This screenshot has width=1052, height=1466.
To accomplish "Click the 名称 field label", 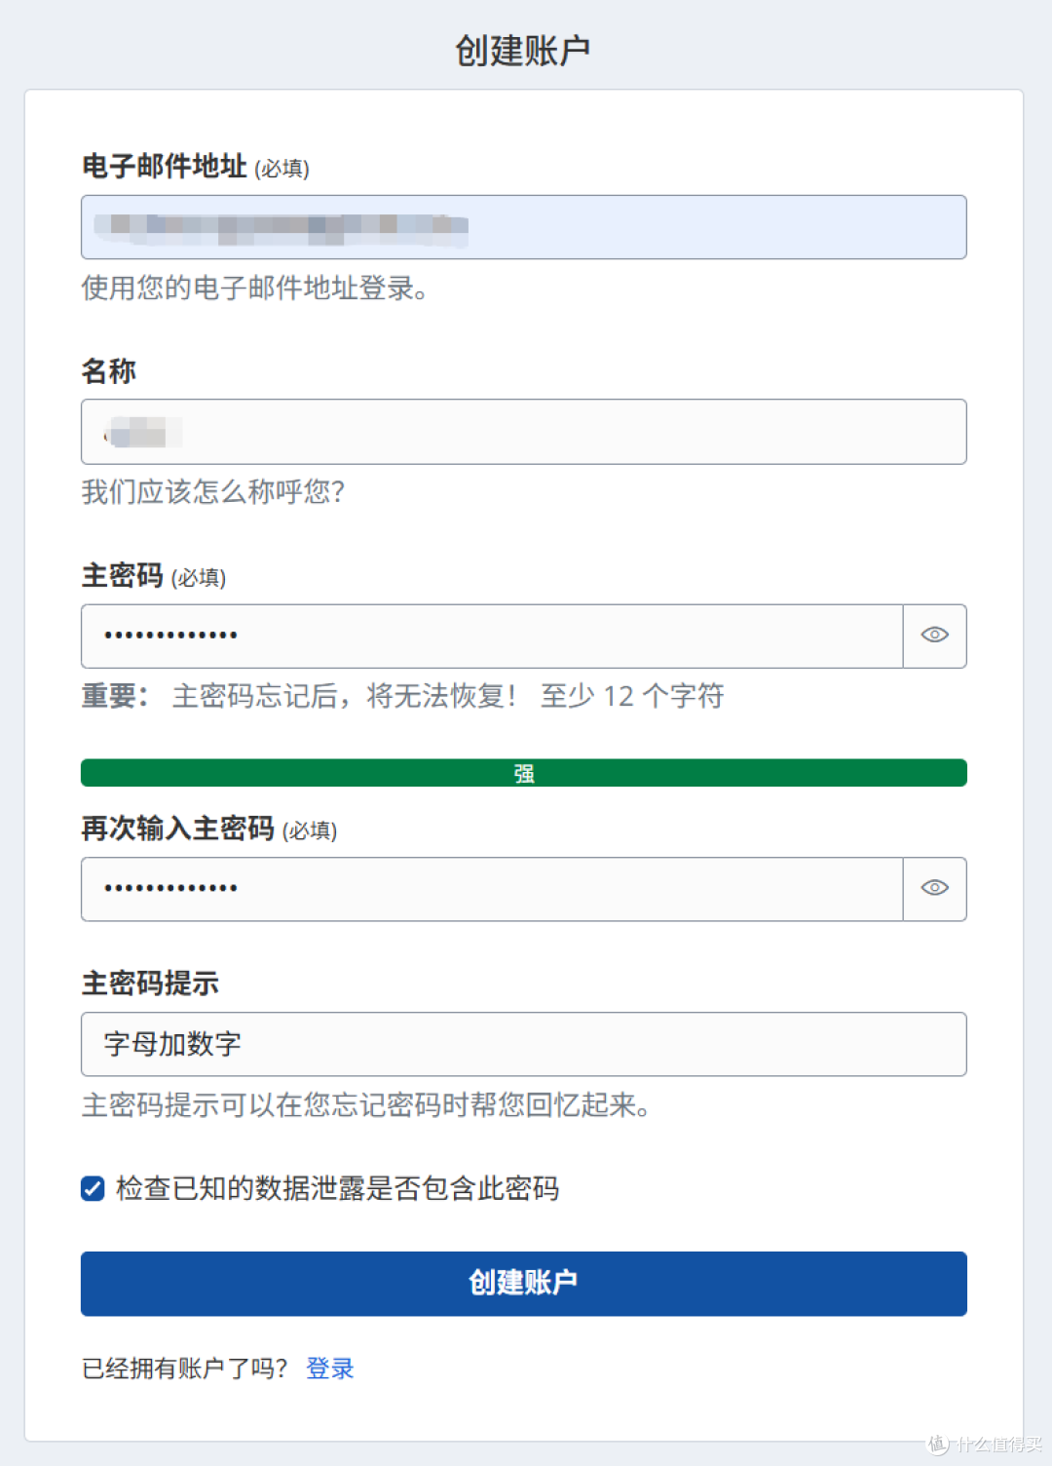I will (109, 371).
